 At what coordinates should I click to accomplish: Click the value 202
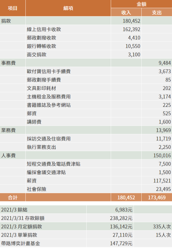(167, 88)
